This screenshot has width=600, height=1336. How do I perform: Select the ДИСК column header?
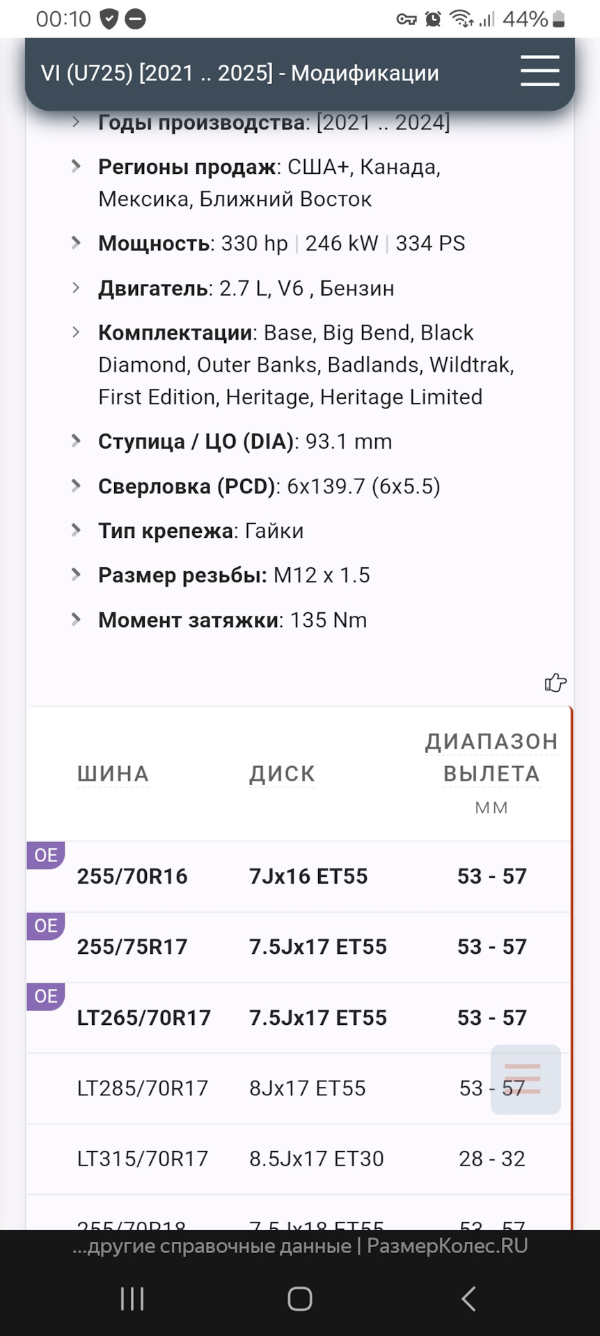click(x=282, y=774)
